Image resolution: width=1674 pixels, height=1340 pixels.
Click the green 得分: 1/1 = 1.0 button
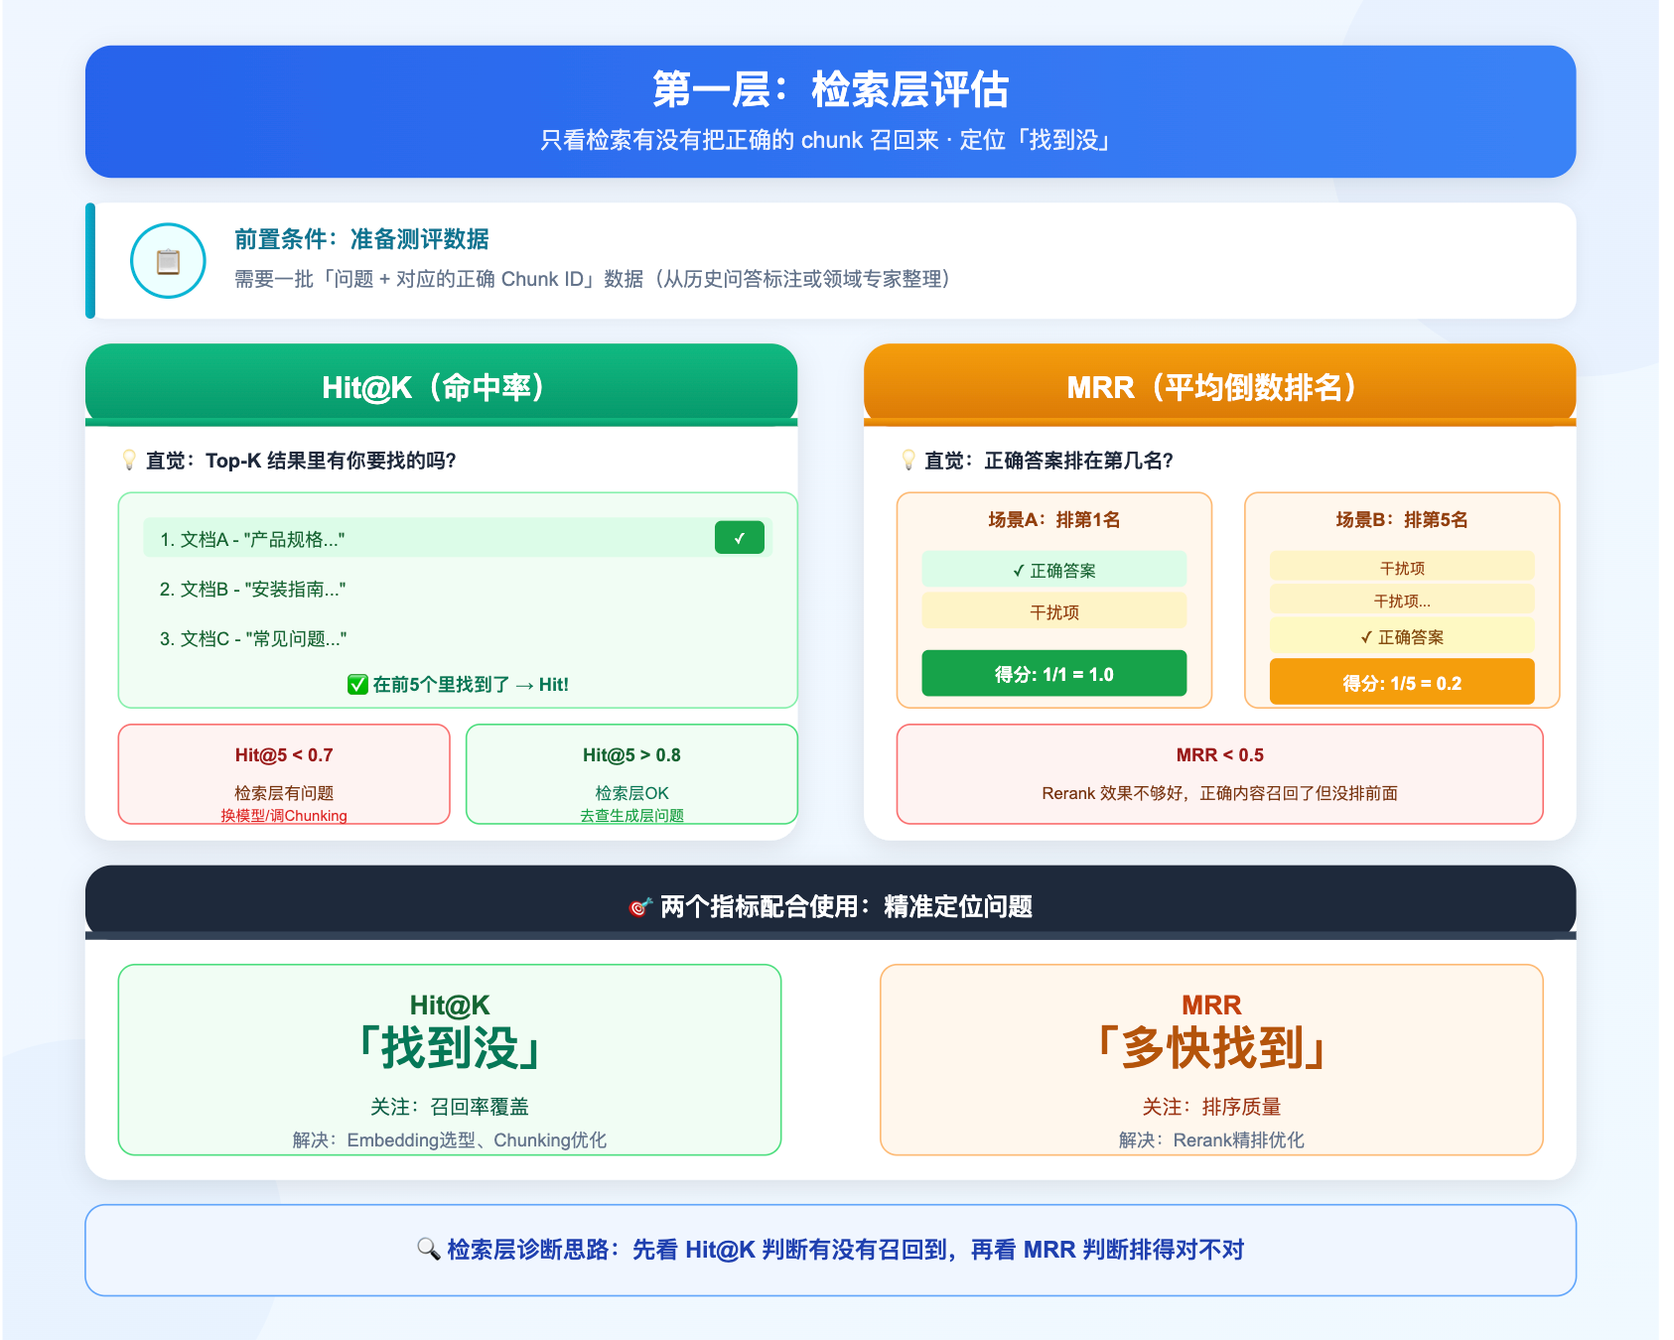pos(1053,674)
